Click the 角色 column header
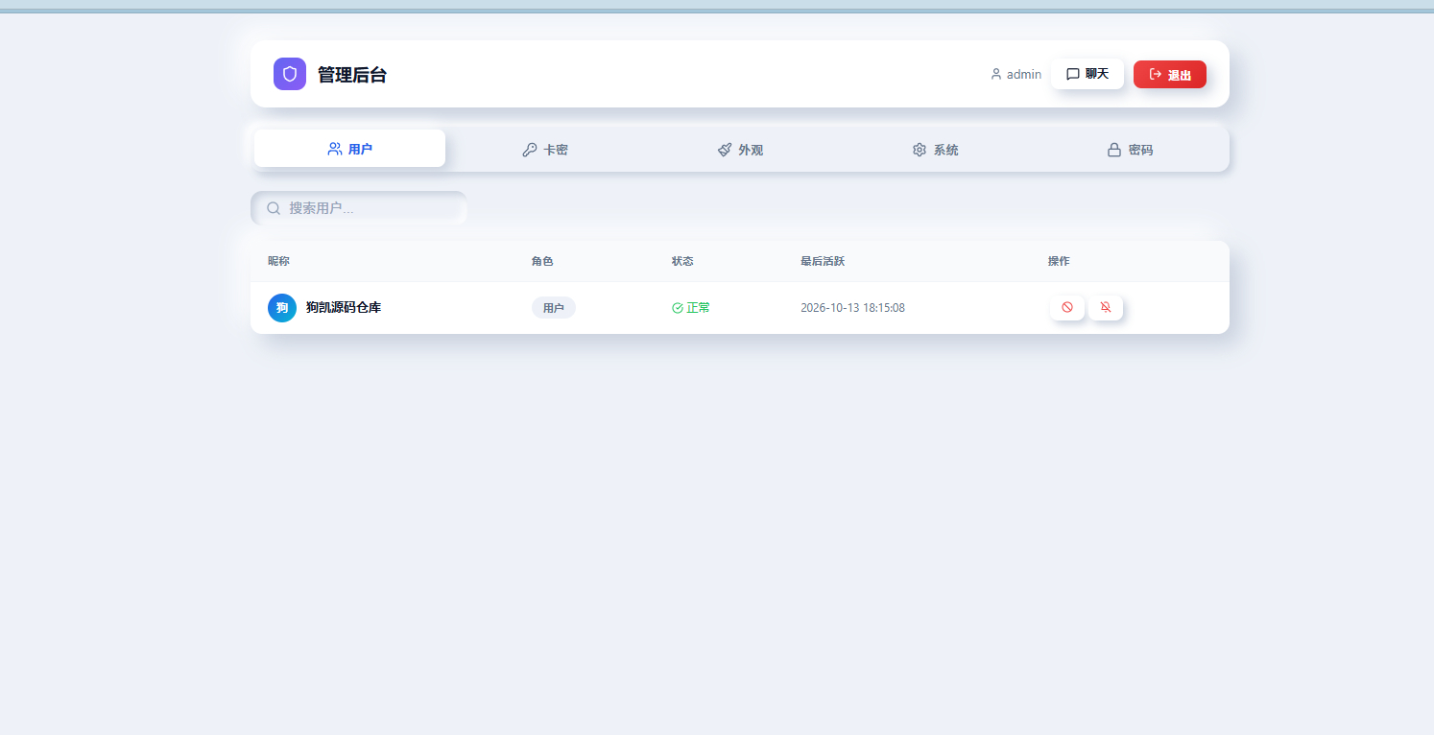 (542, 261)
